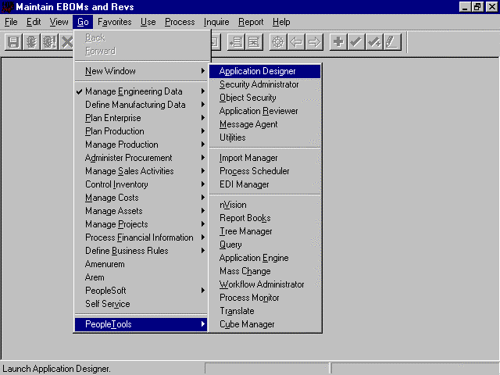The height and width of the screenshot is (375, 500).
Task: Choose Translate menu item
Action: [x=265, y=311]
